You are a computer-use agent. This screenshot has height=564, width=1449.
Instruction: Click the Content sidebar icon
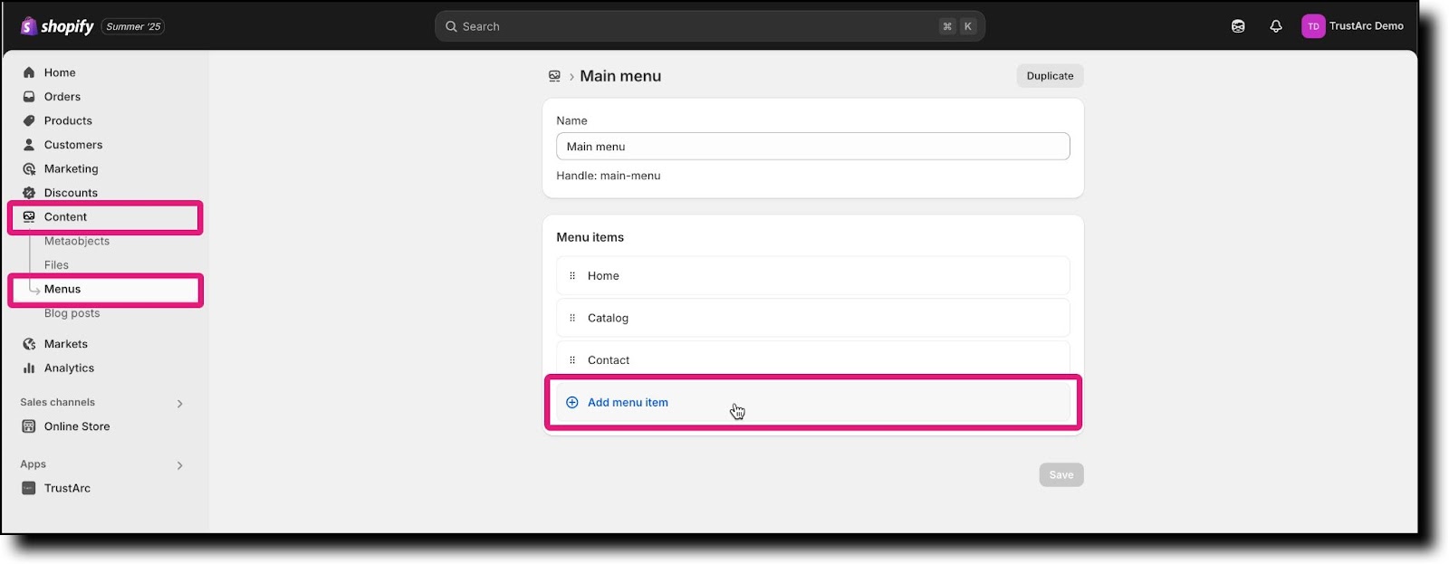(29, 217)
